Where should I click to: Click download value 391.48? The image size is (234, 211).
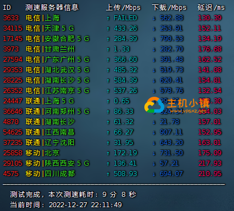tap(172, 60)
